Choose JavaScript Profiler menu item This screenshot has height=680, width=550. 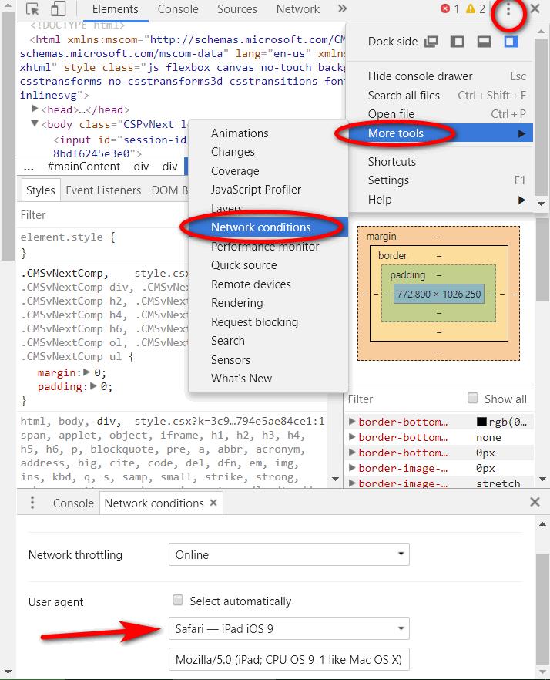pos(269,190)
